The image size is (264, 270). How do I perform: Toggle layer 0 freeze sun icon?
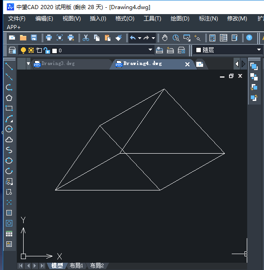tap(31, 50)
